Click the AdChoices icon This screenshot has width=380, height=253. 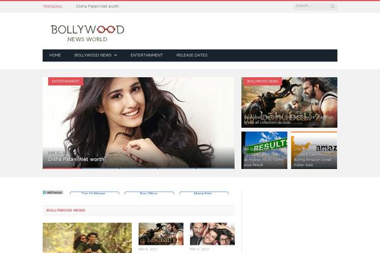[53, 192]
